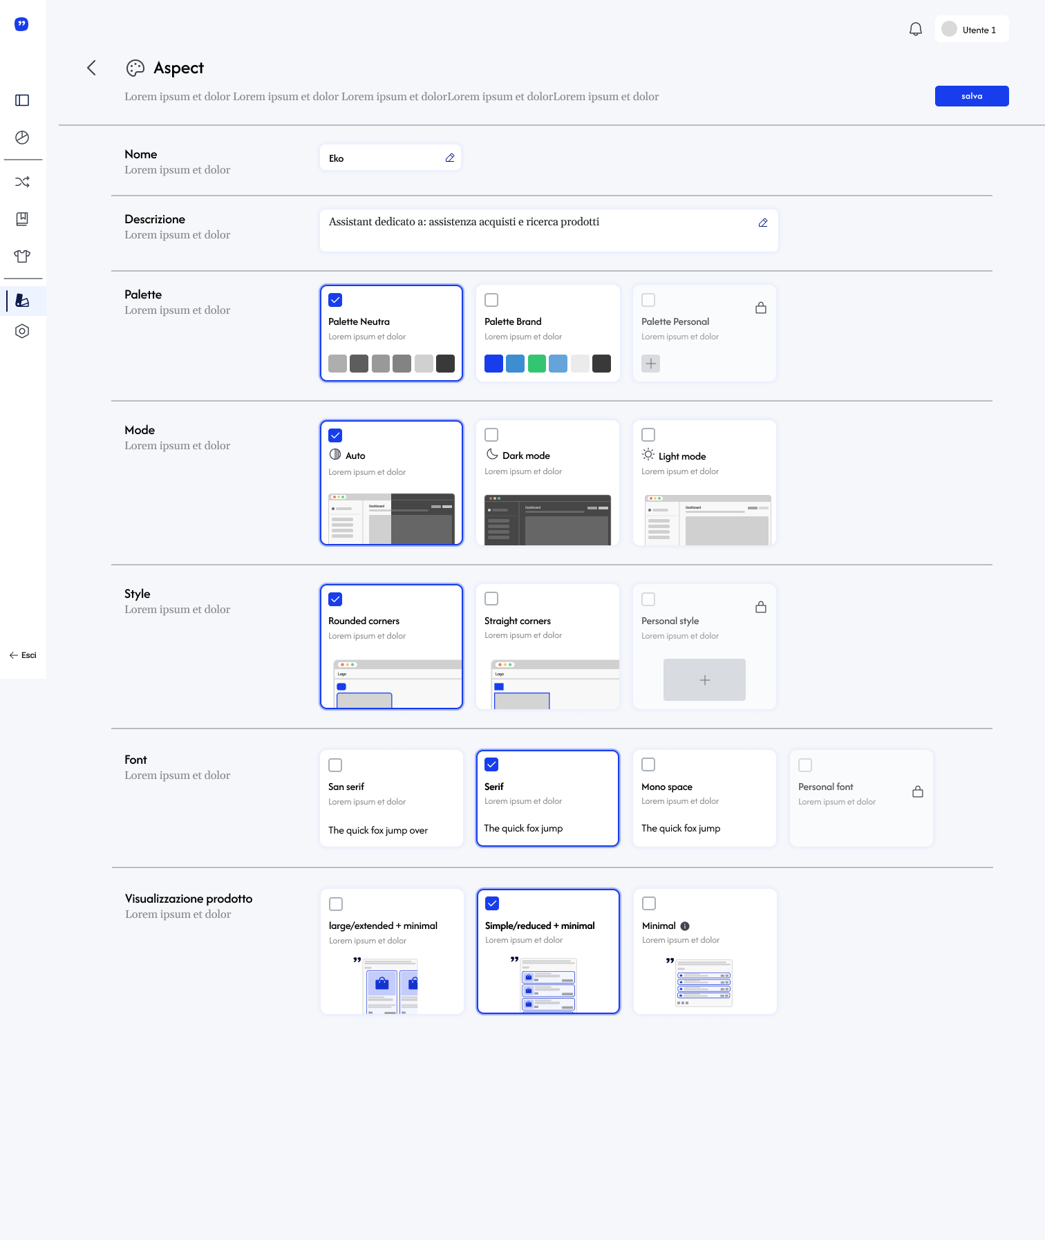Open the shuffle flows sidebar icon
Viewport: 1045px width, 1240px height.
tap(22, 182)
